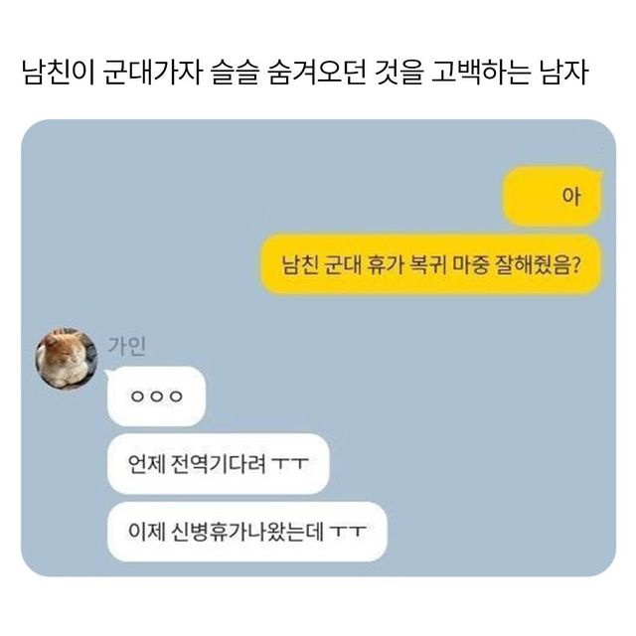Image resolution: width=636 pixels, height=636 pixels.
Task: Click the word '언제' in the white bubble
Action: click(x=146, y=464)
